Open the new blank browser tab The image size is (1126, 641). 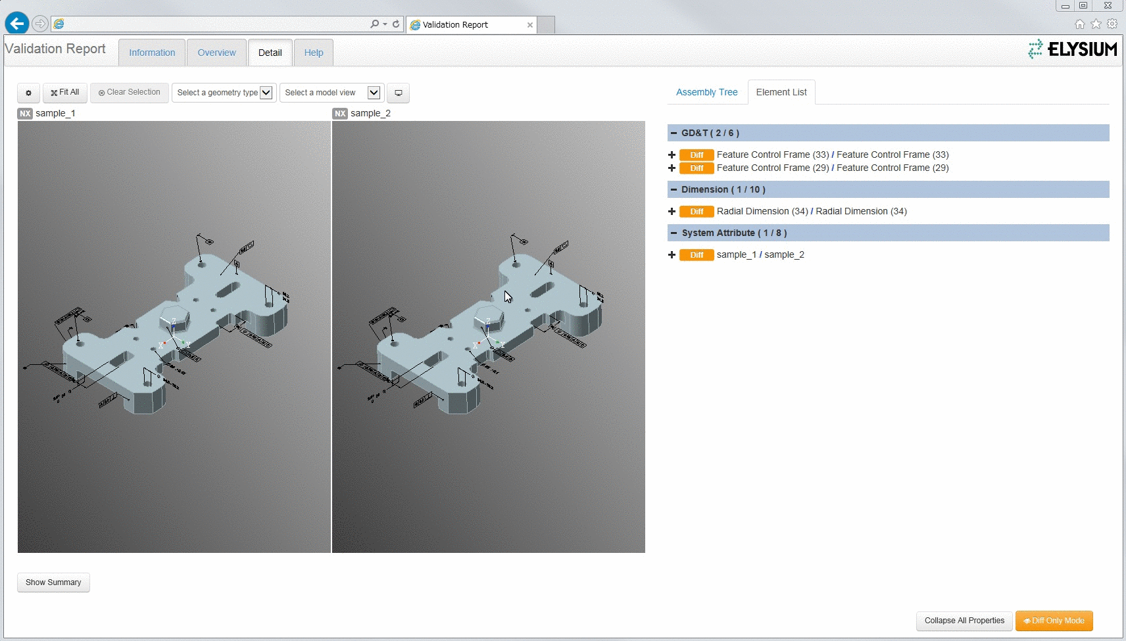coord(546,25)
